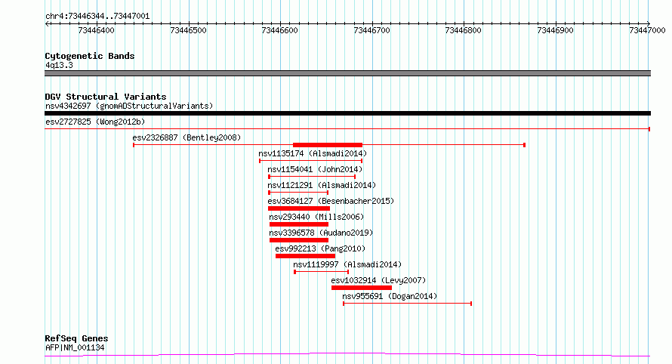The height and width of the screenshot is (364, 672).
Task: Click the 4q13.3 band label
Action: coord(59,65)
